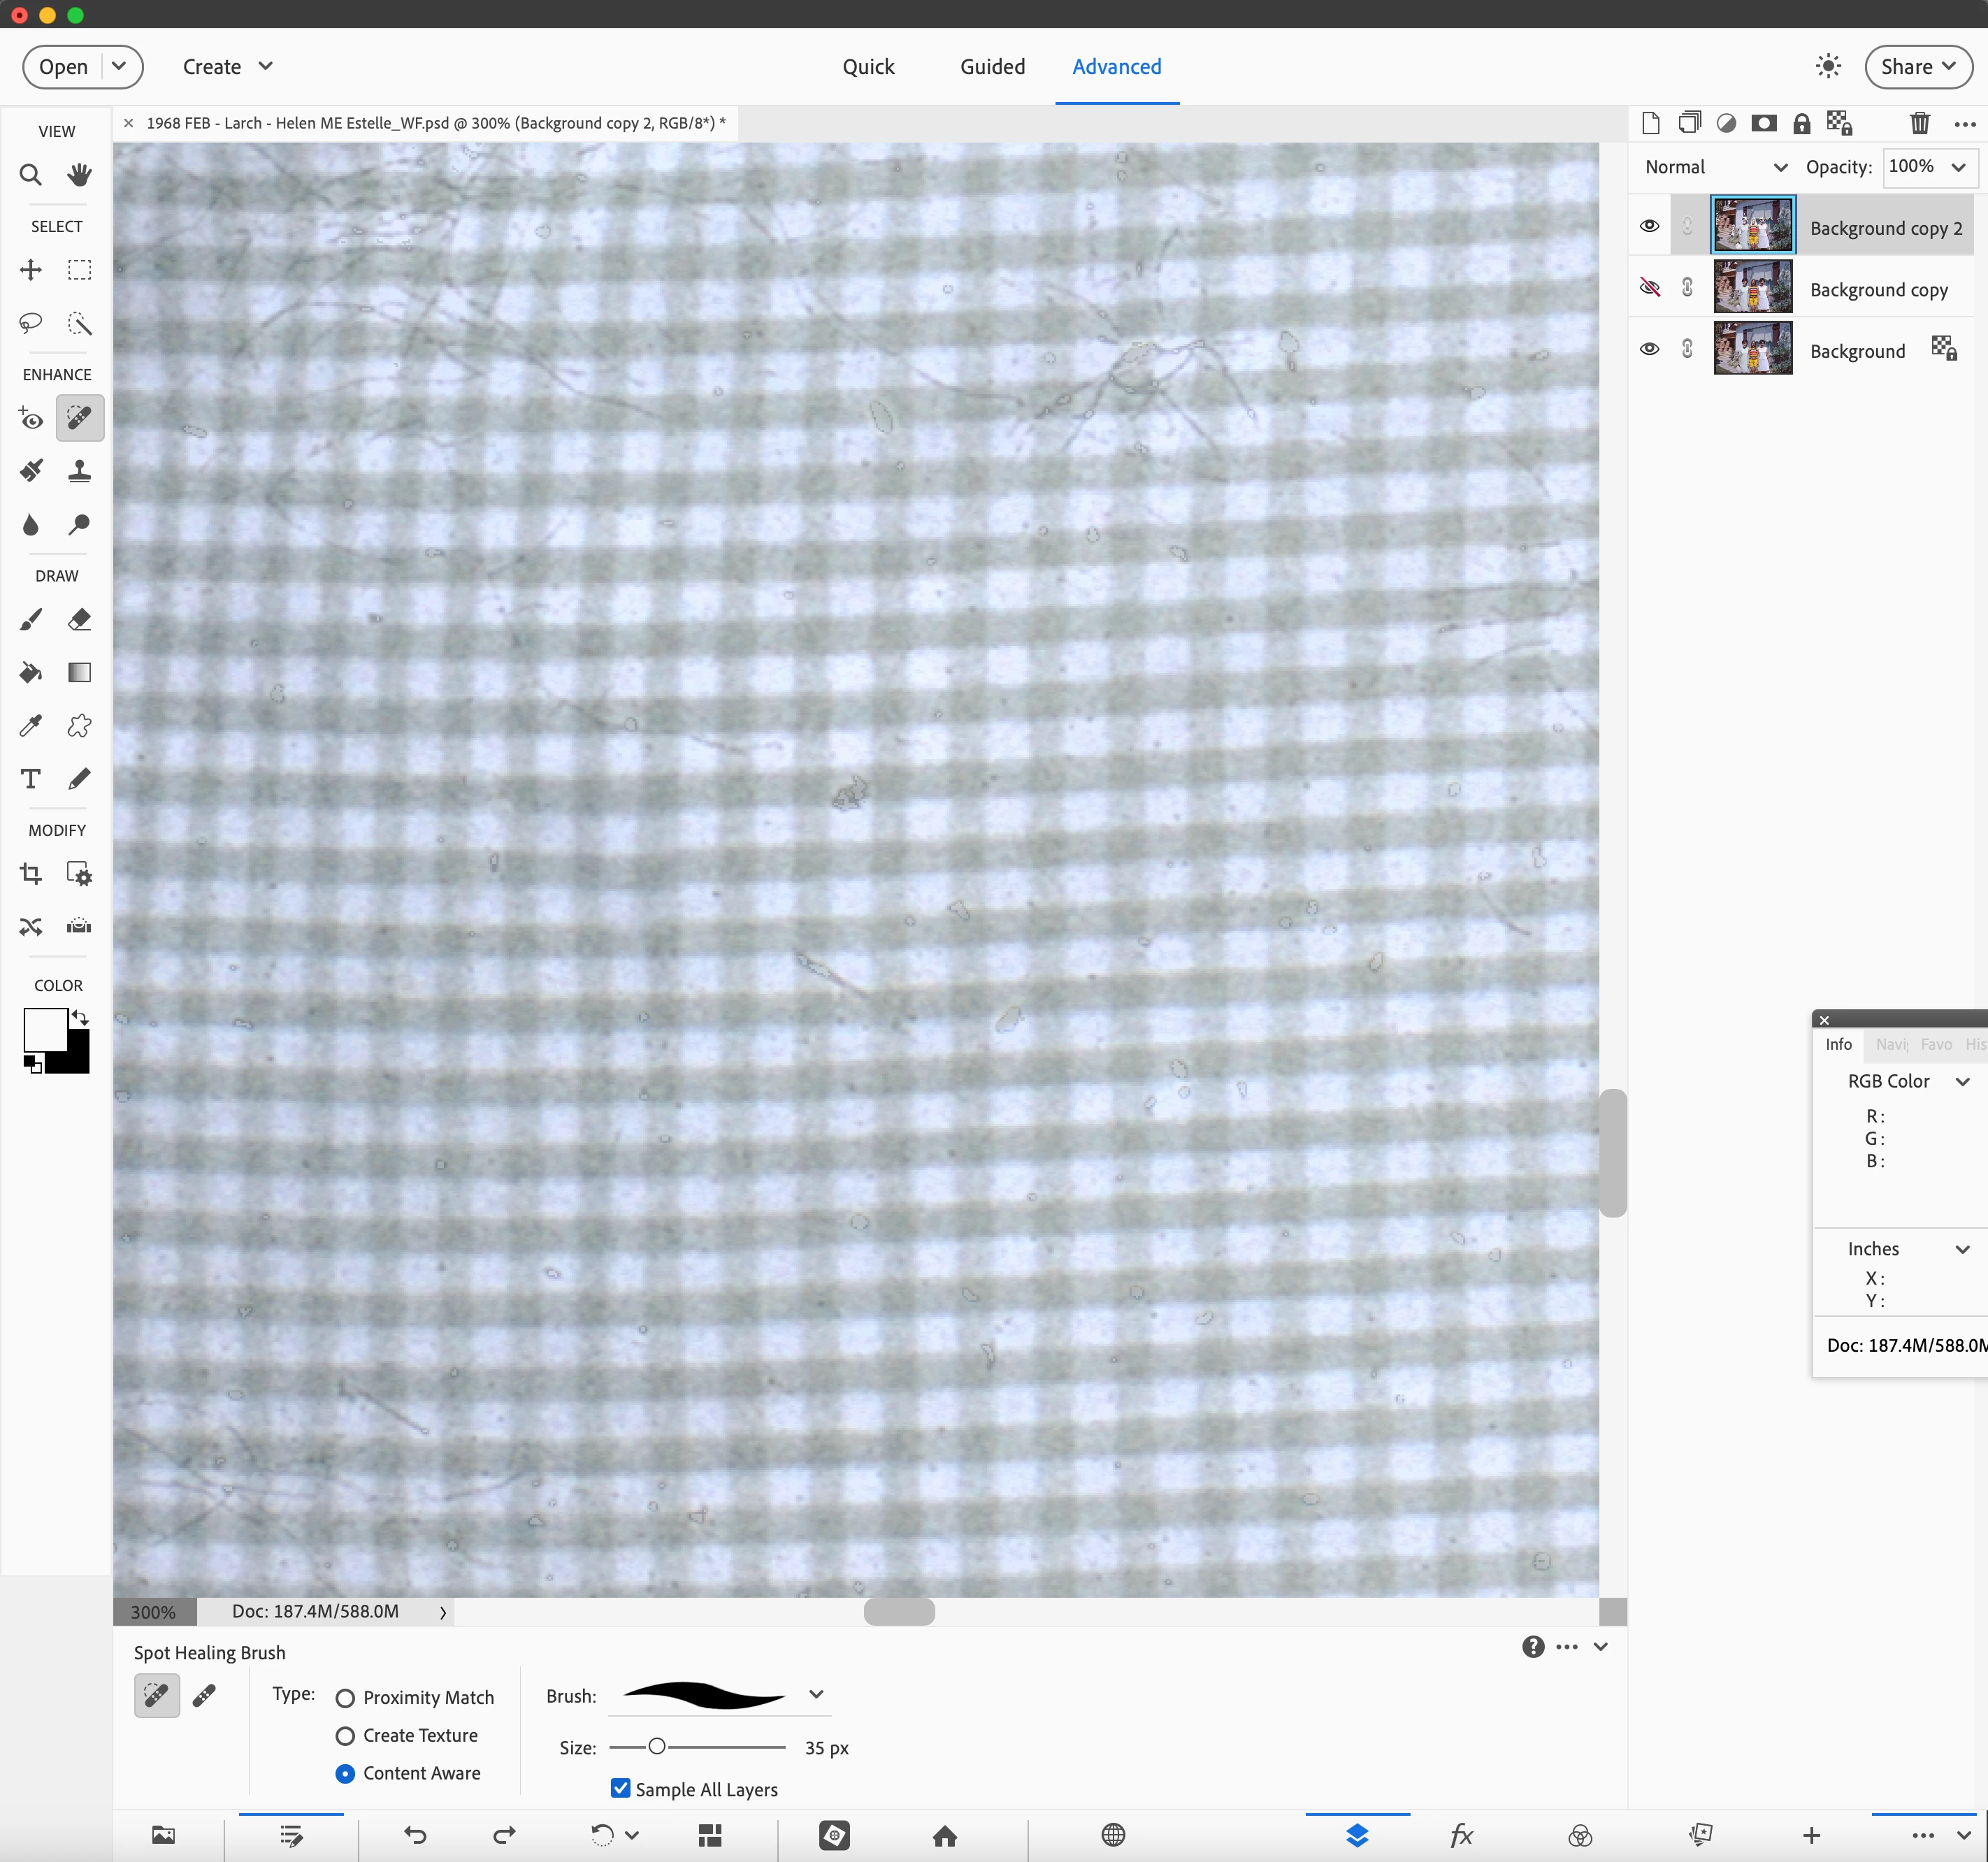Delete layer with trash icon
Viewport: 1988px width, 1862px height.
pyautogui.click(x=1919, y=123)
